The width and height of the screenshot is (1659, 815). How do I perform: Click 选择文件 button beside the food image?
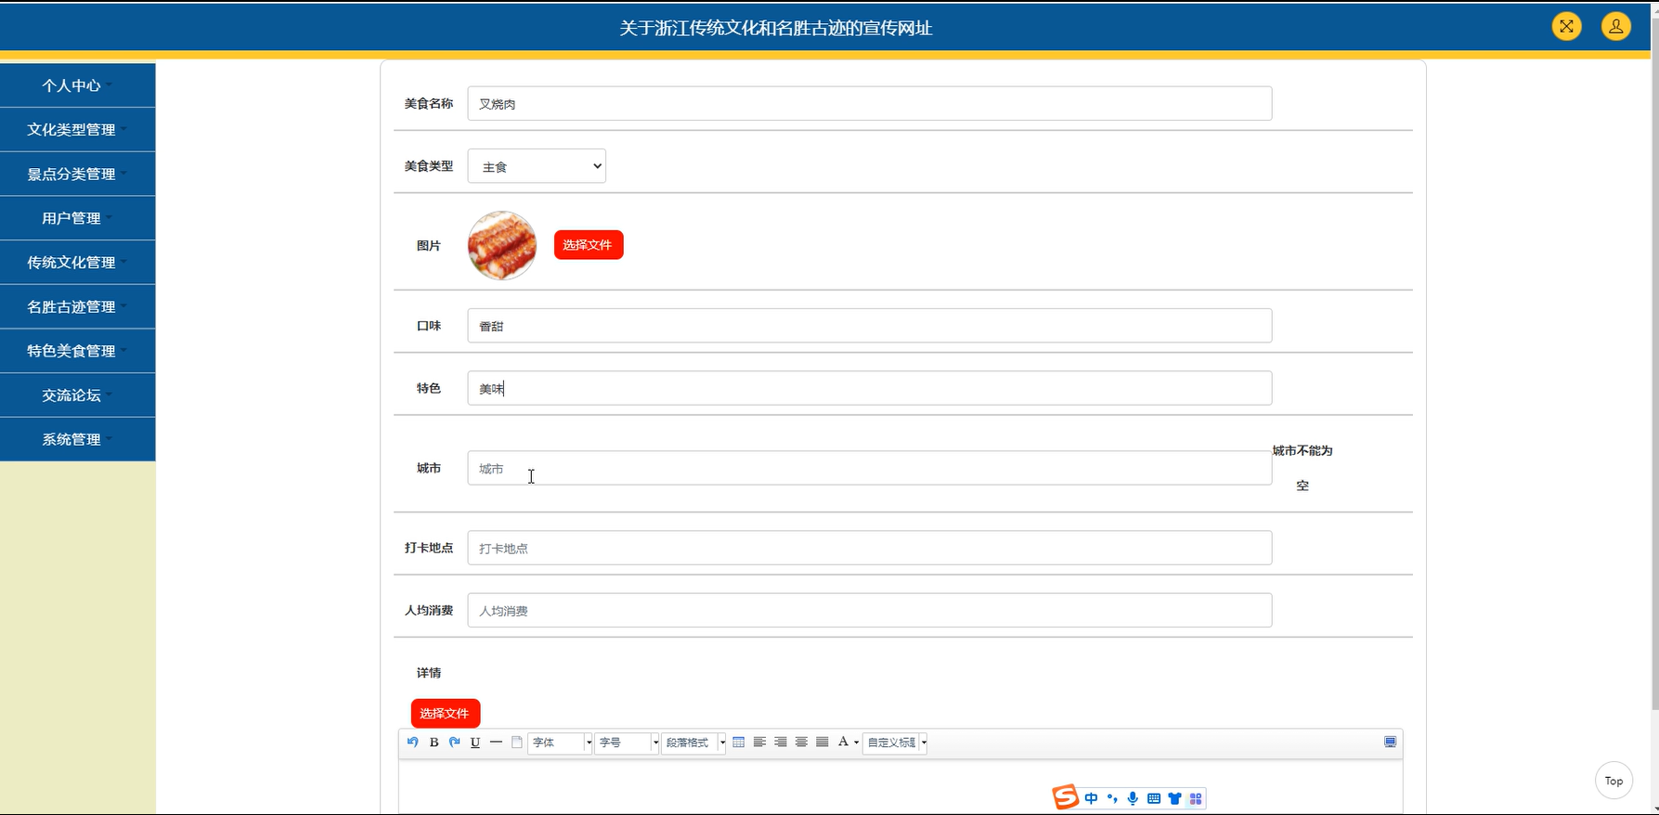pyautogui.click(x=589, y=245)
